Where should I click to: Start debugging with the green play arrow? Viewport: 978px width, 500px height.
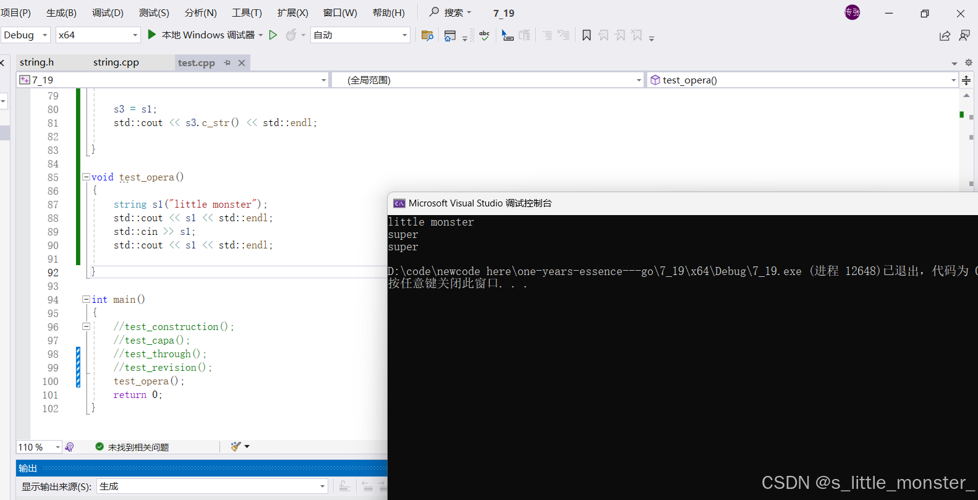[152, 35]
